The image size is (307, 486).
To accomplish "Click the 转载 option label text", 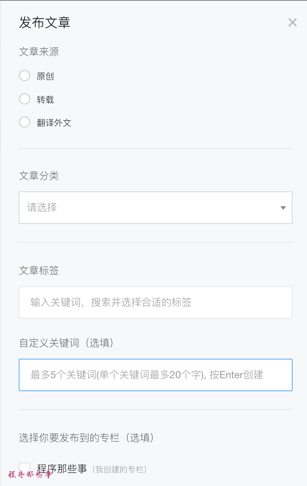I will pos(45,100).
